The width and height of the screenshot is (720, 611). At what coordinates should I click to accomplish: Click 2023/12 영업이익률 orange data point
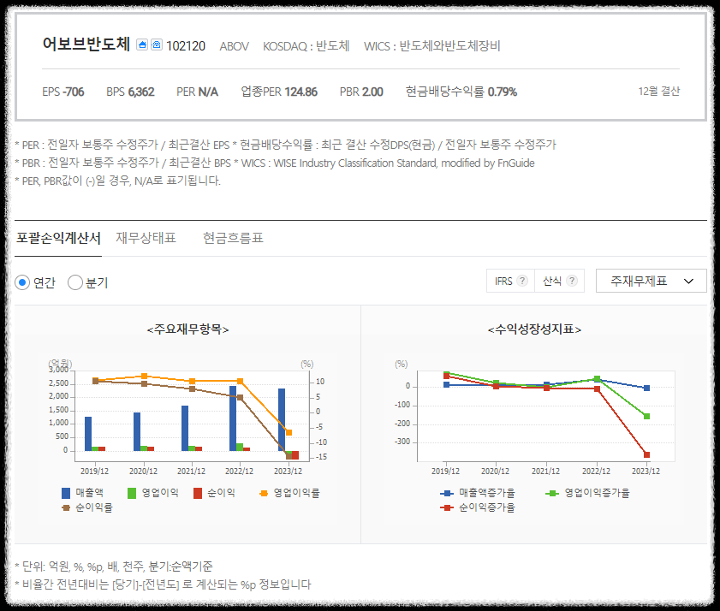(289, 432)
